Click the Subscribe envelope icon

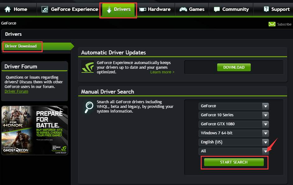tap(272, 24)
